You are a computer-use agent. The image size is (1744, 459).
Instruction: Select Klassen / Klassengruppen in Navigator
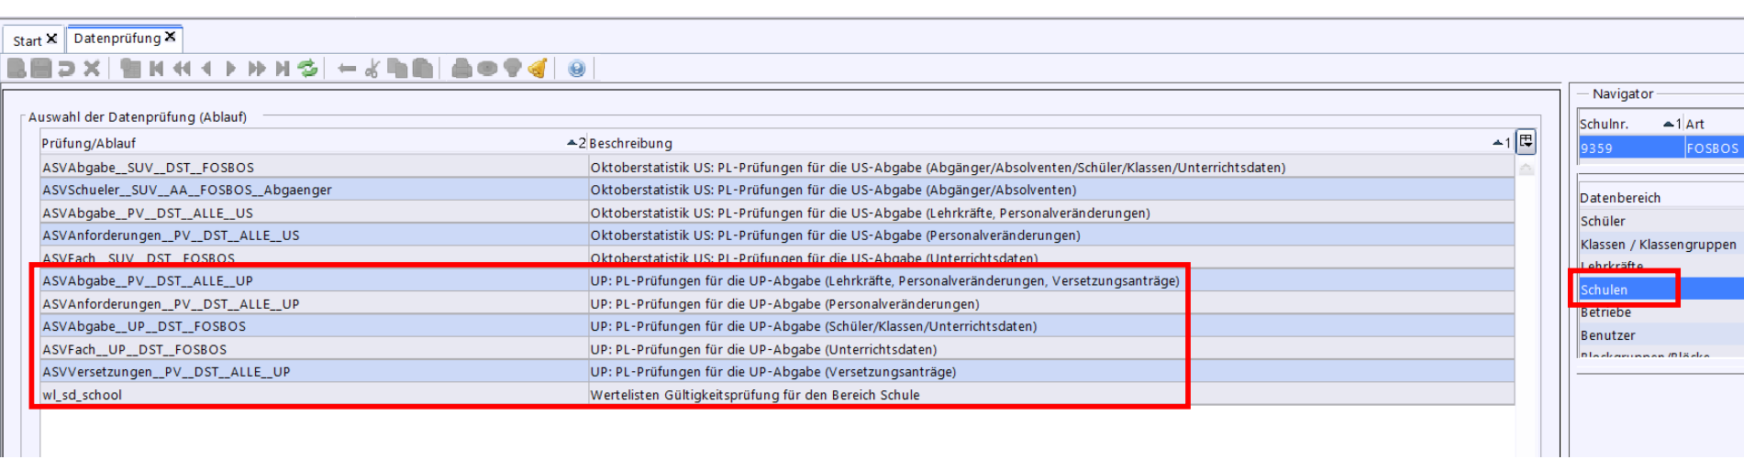coord(1658,245)
